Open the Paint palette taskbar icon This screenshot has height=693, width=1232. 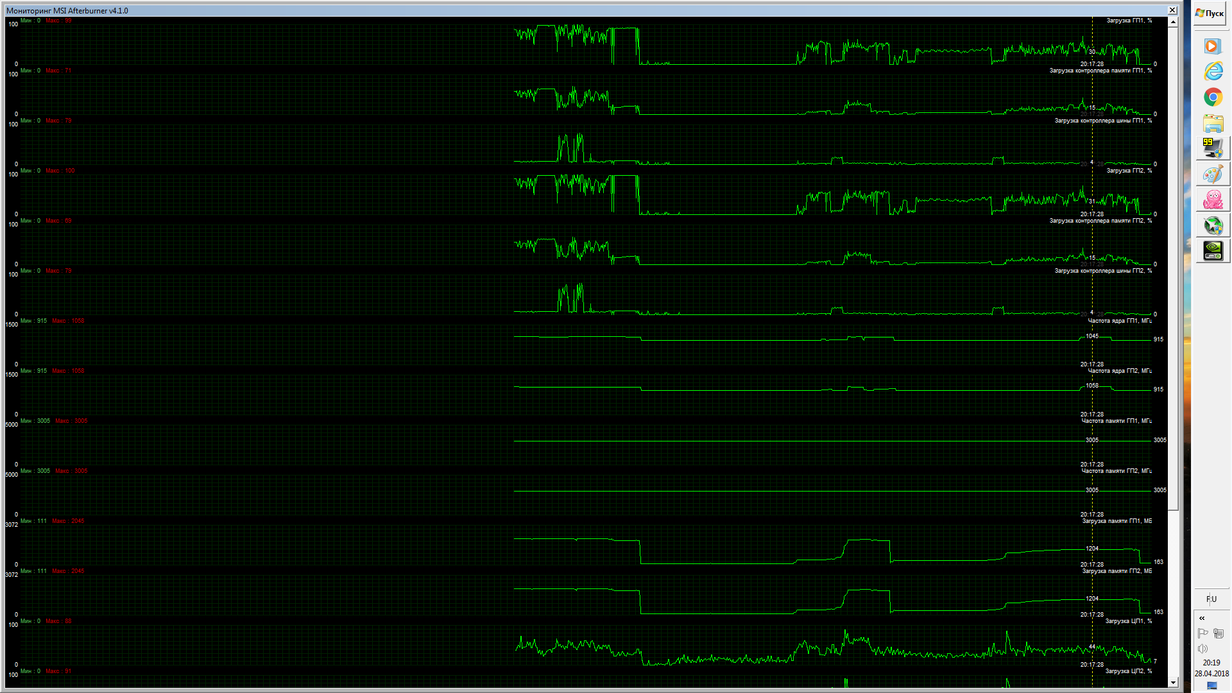(1213, 175)
